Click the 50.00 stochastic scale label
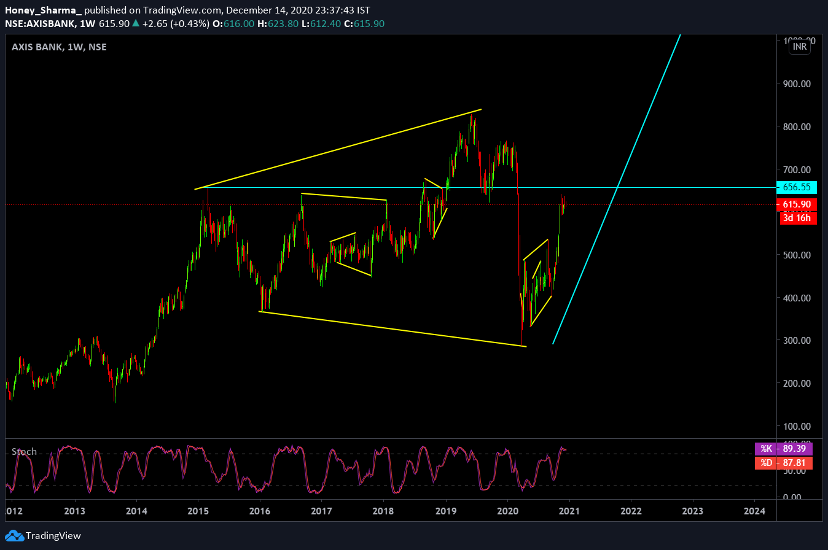This screenshot has width=828, height=550. click(x=795, y=471)
